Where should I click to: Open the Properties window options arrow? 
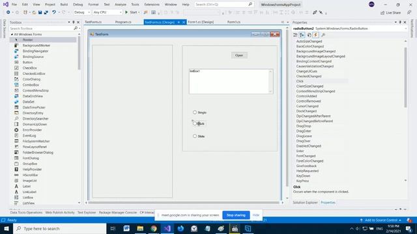click(x=395, y=22)
